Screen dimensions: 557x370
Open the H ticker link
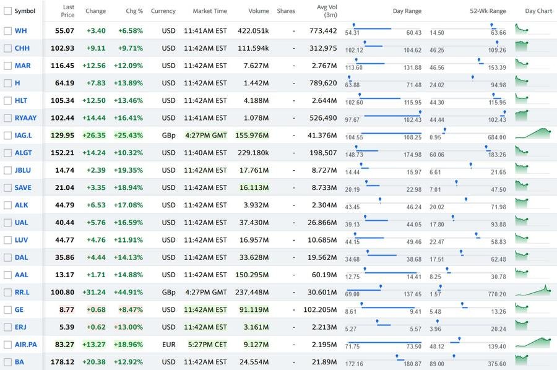coord(17,83)
